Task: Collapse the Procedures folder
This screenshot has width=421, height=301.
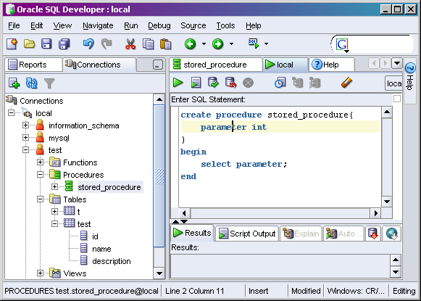Action: click(x=40, y=175)
